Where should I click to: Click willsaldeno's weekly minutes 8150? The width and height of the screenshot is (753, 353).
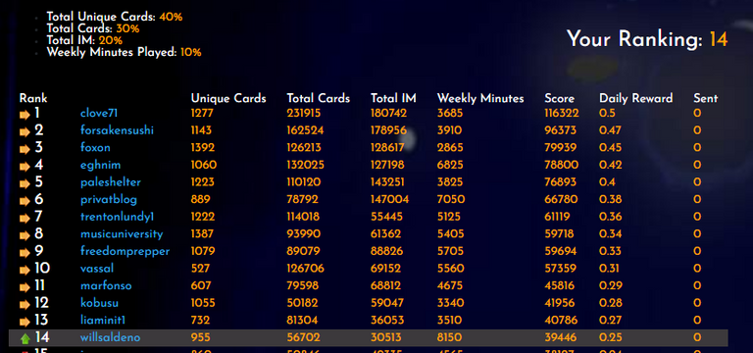[449, 337]
